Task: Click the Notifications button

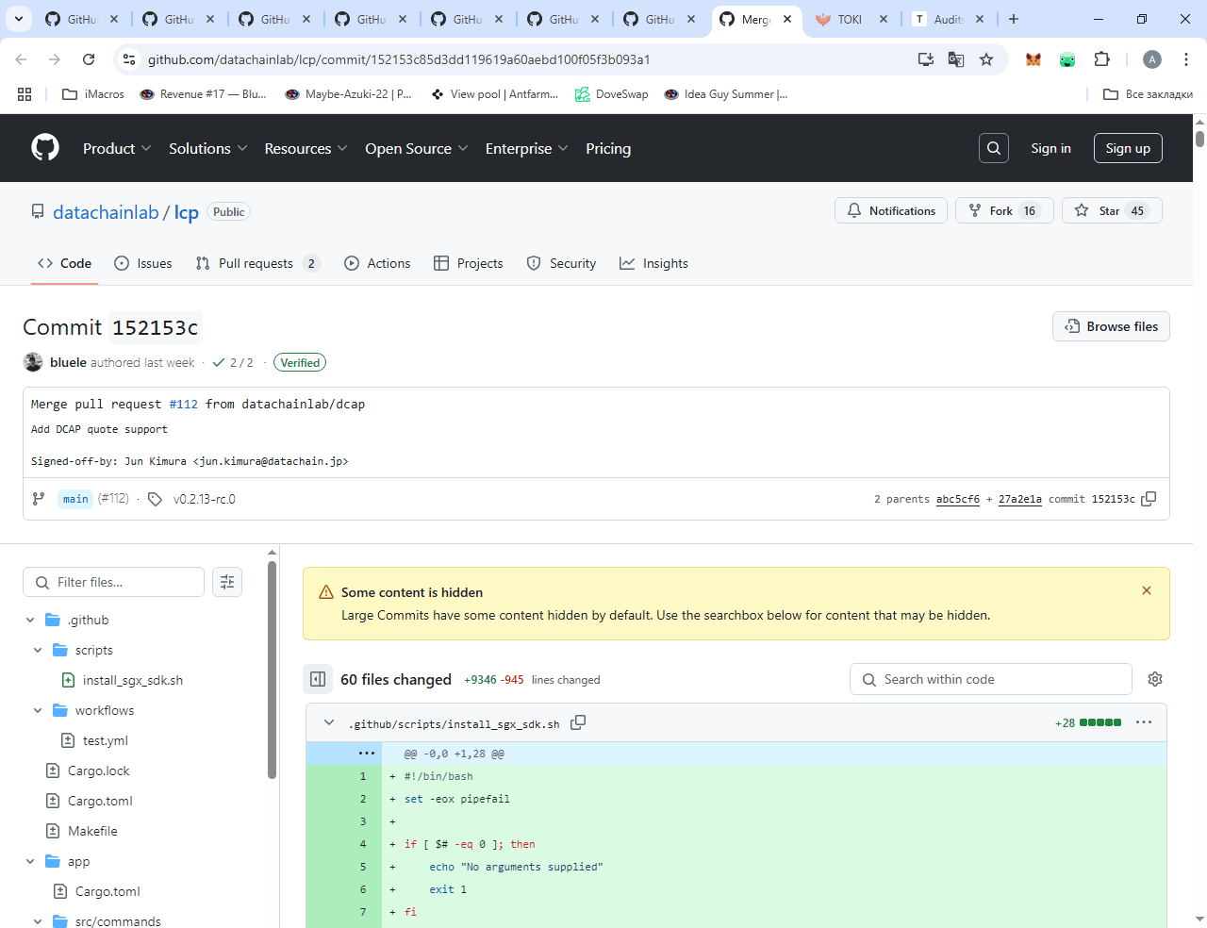Action: (x=891, y=210)
